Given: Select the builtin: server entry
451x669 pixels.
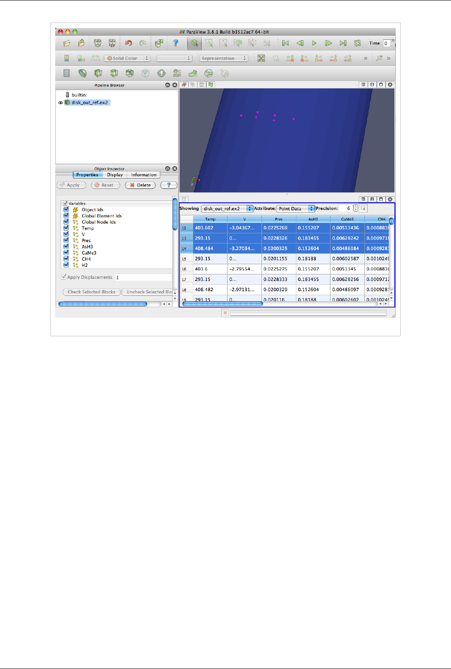Looking at the screenshot, I should (x=79, y=95).
